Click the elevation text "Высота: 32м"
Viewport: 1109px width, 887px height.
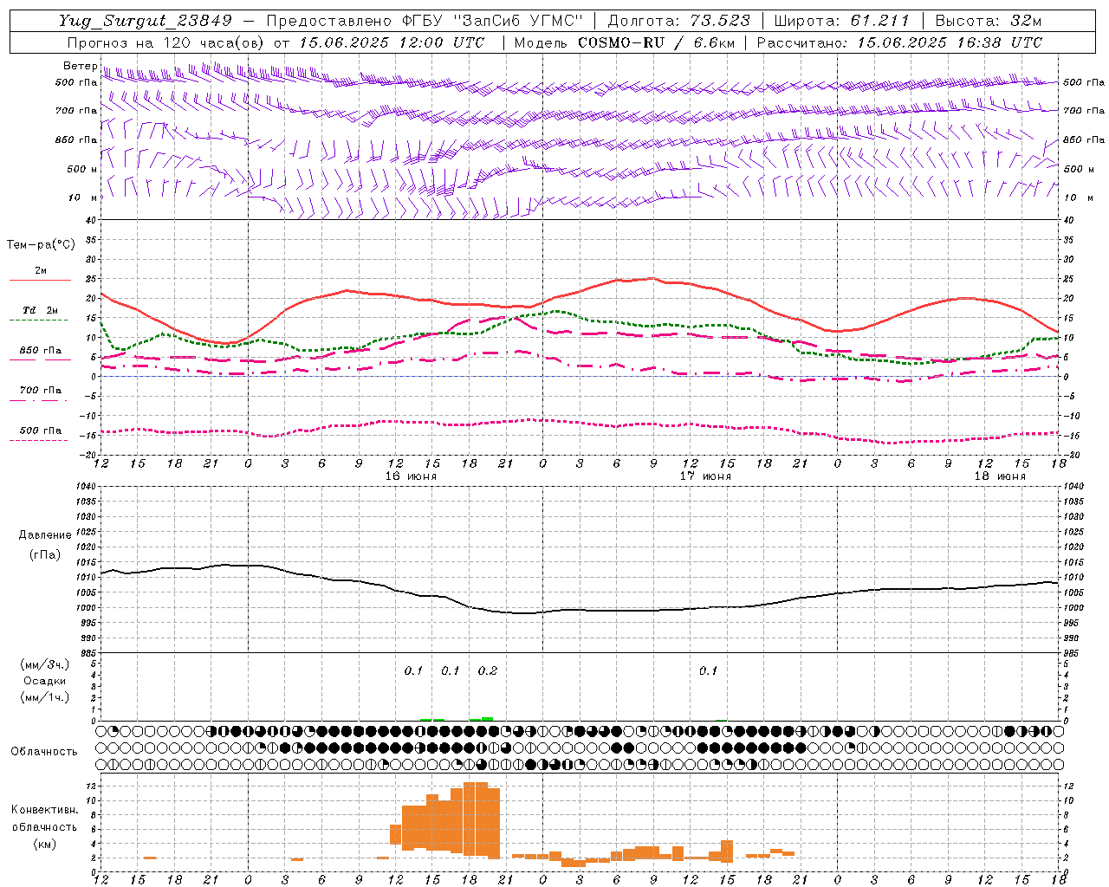(x=988, y=21)
